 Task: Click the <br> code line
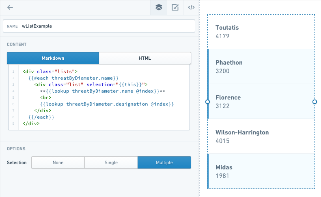tap(45, 97)
